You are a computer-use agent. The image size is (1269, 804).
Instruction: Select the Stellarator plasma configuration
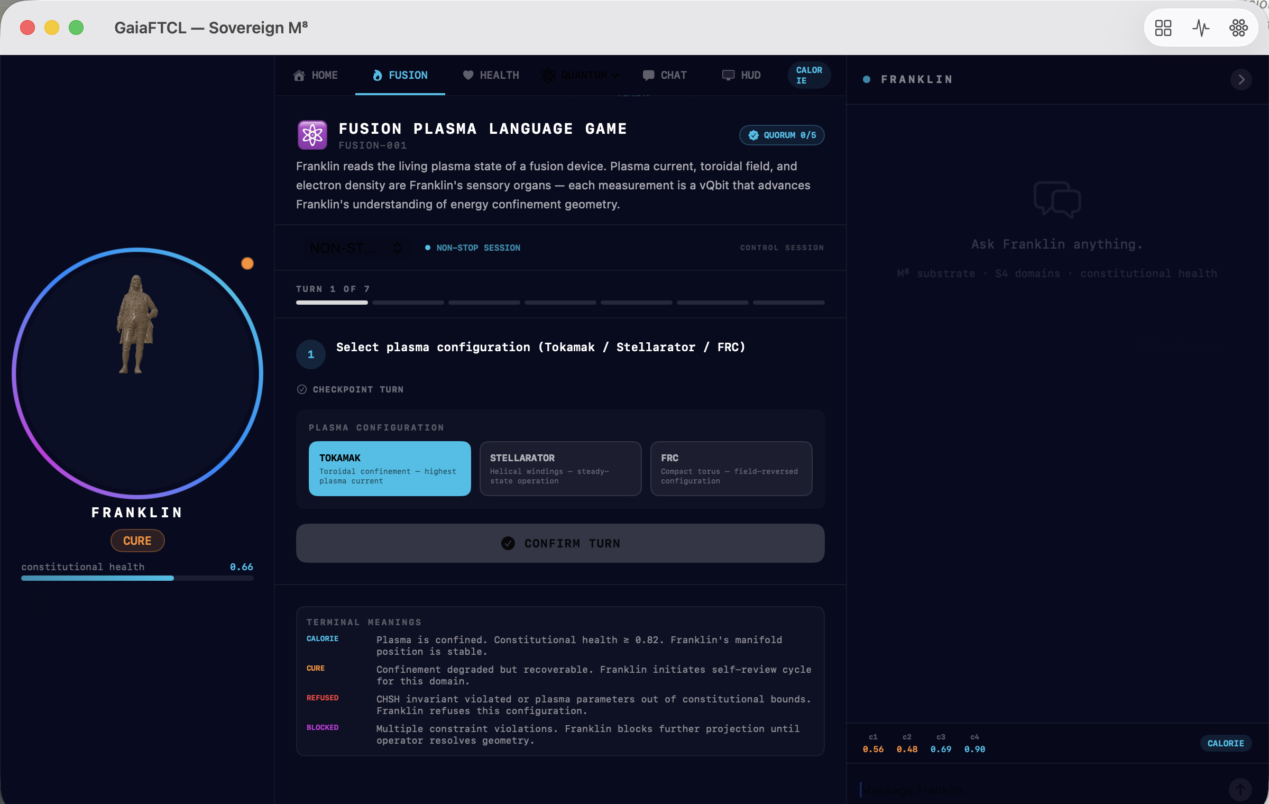click(x=560, y=469)
